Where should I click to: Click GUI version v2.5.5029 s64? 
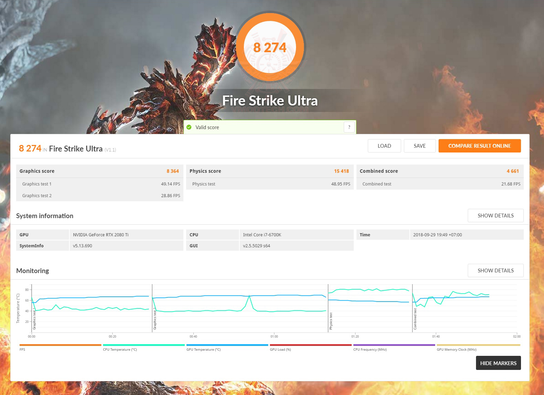(x=257, y=246)
